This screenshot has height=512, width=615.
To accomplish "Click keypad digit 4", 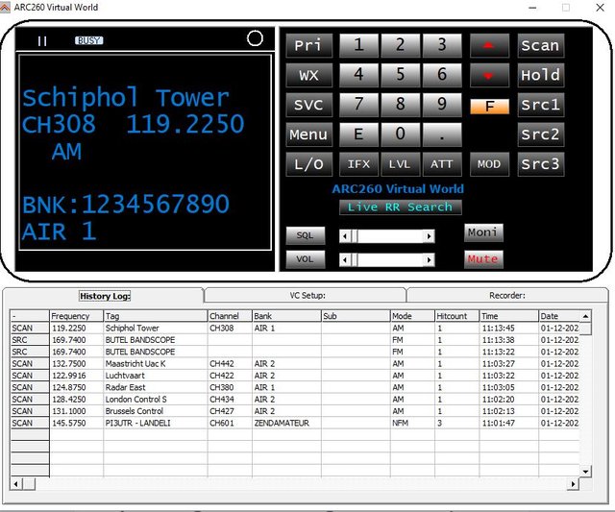I will [x=358, y=75].
